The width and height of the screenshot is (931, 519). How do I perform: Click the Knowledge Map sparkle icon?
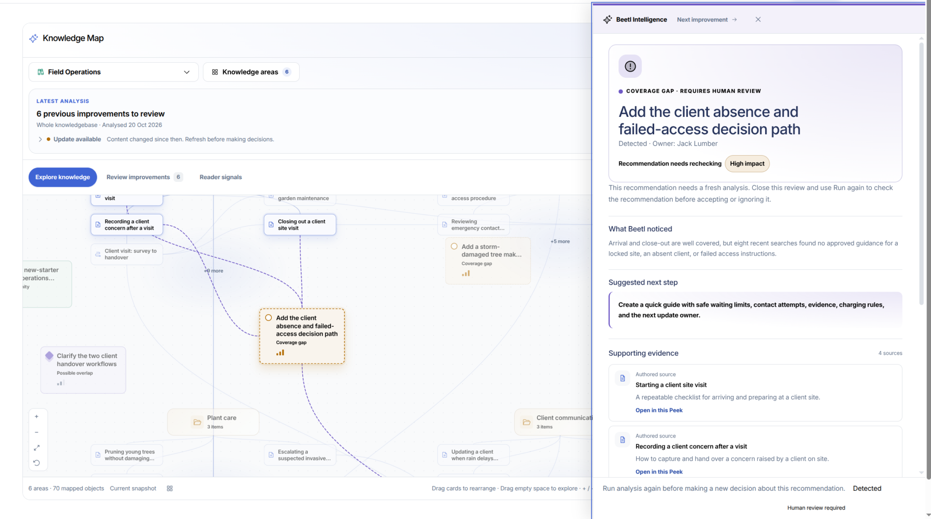coord(34,38)
